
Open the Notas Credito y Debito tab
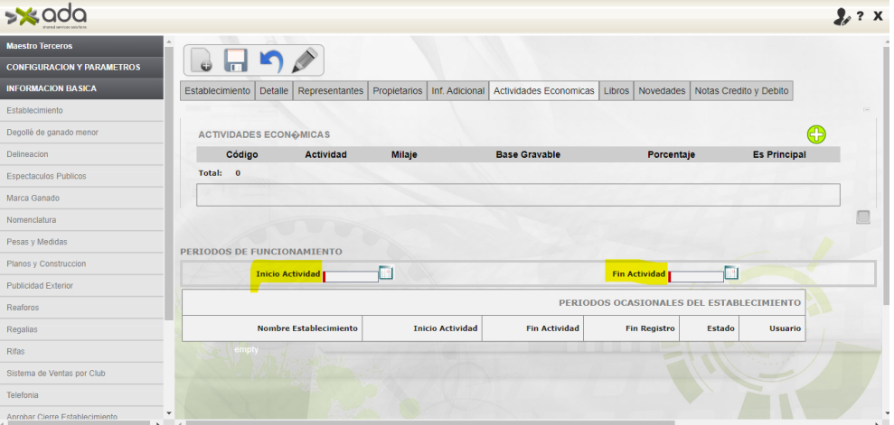click(x=741, y=91)
